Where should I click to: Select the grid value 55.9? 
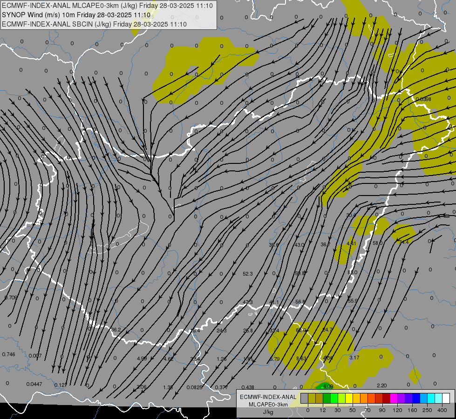353,301
